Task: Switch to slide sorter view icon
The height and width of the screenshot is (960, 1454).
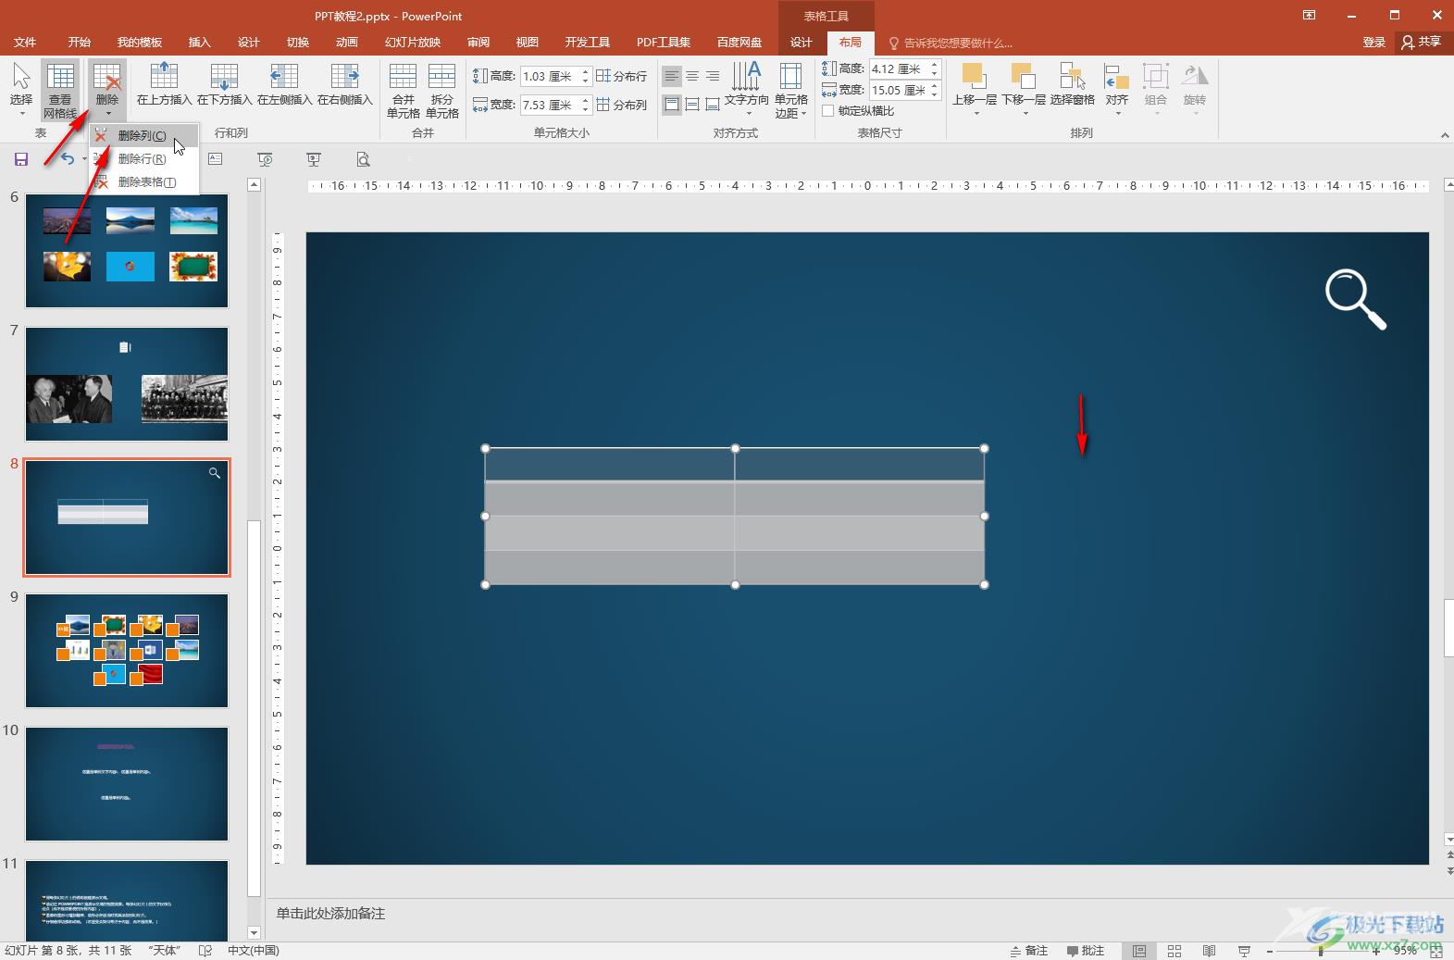Action: point(1174,951)
